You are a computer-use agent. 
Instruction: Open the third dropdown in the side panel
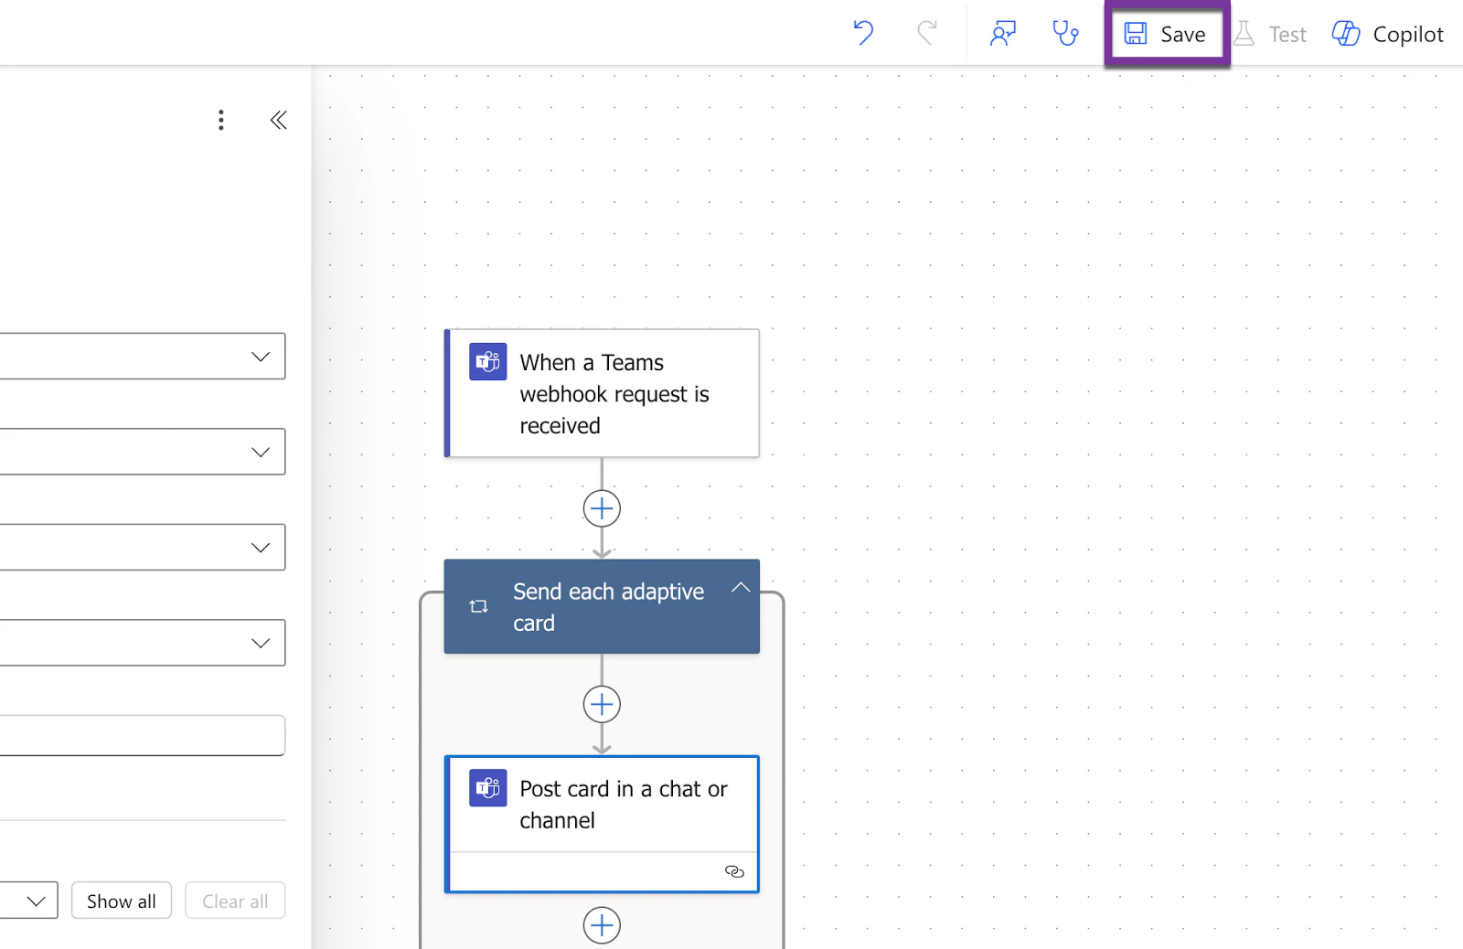(x=143, y=547)
